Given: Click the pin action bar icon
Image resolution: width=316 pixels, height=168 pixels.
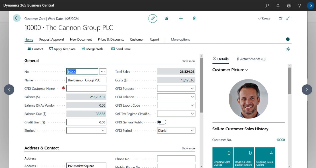Looking at the screenshot, I should 288,49.
